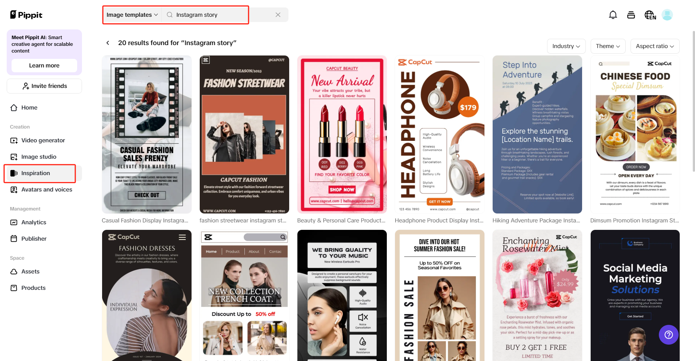Open the Assets library
The image size is (695, 361).
[x=31, y=271]
